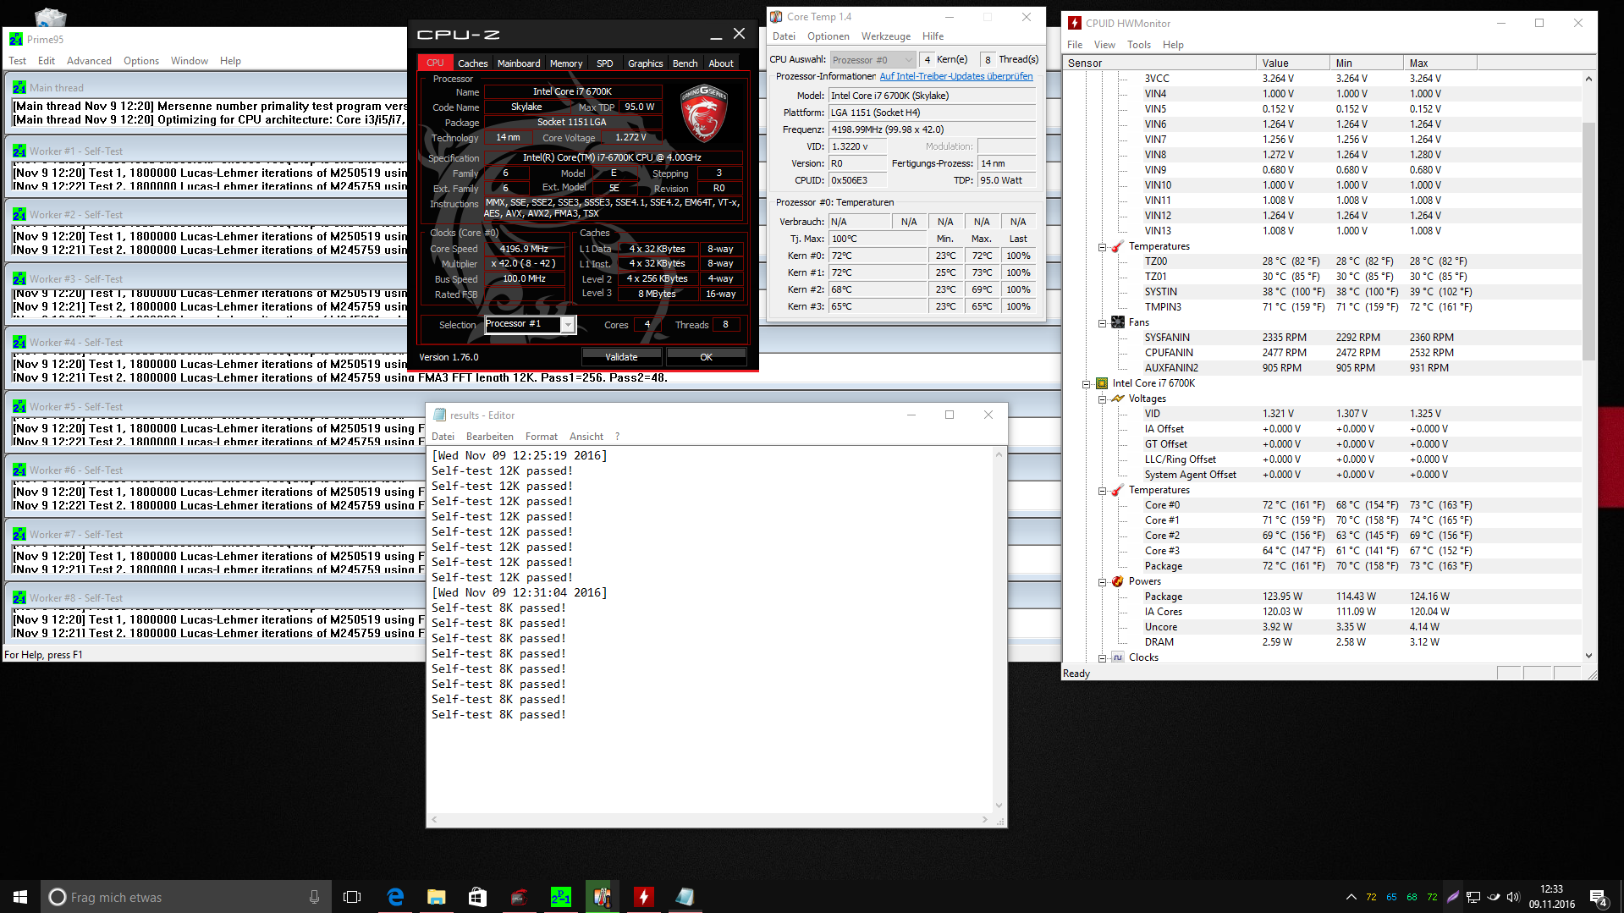Viewport: 1624px width, 913px height.
Task: Open the Advanced menu in Prime95
Action: pyautogui.click(x=89, y=61)
